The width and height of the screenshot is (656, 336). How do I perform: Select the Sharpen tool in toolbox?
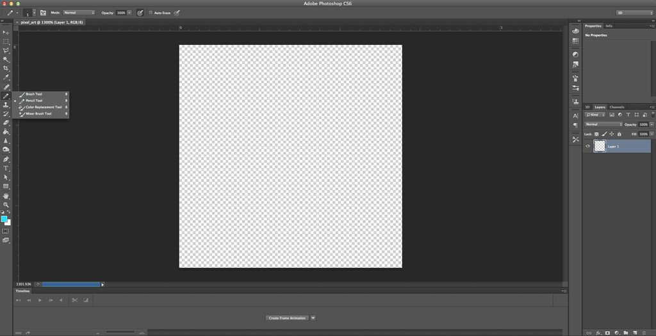[x=6, y=141]
